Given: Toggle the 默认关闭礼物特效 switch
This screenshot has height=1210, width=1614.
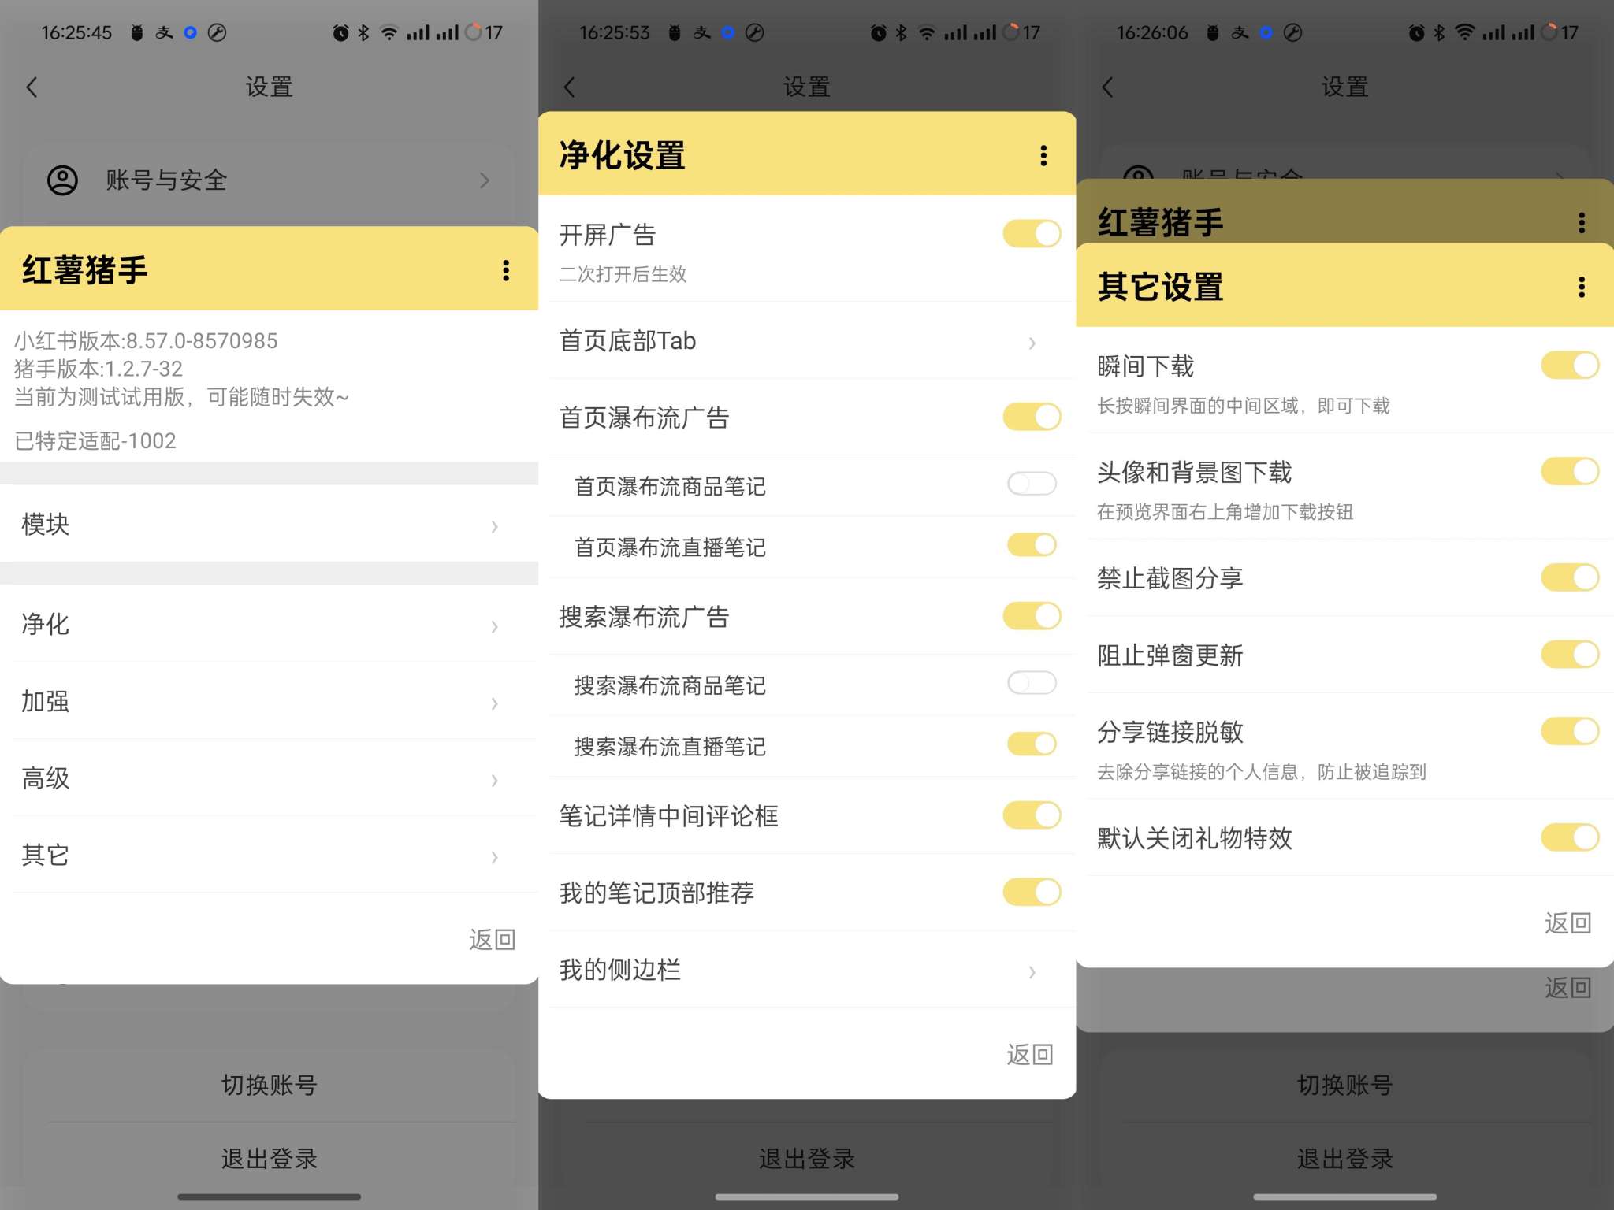Looking at the screenshot, I should (1570, 837).
